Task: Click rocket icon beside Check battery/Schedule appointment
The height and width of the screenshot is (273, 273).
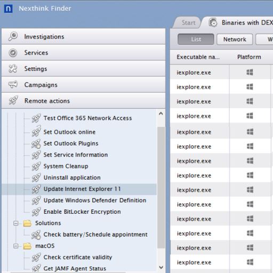Action: tap(36, 235)
